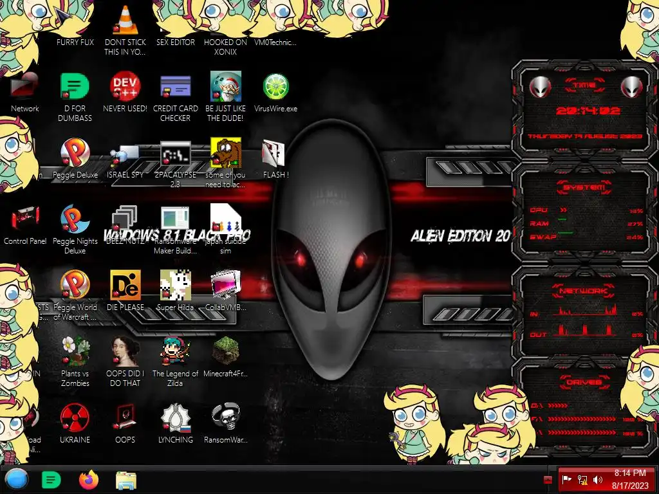This screenshot has height=494, width=659.
Task: Launch Peggle Deluxe from the desktop
Action: click(75, 159)
